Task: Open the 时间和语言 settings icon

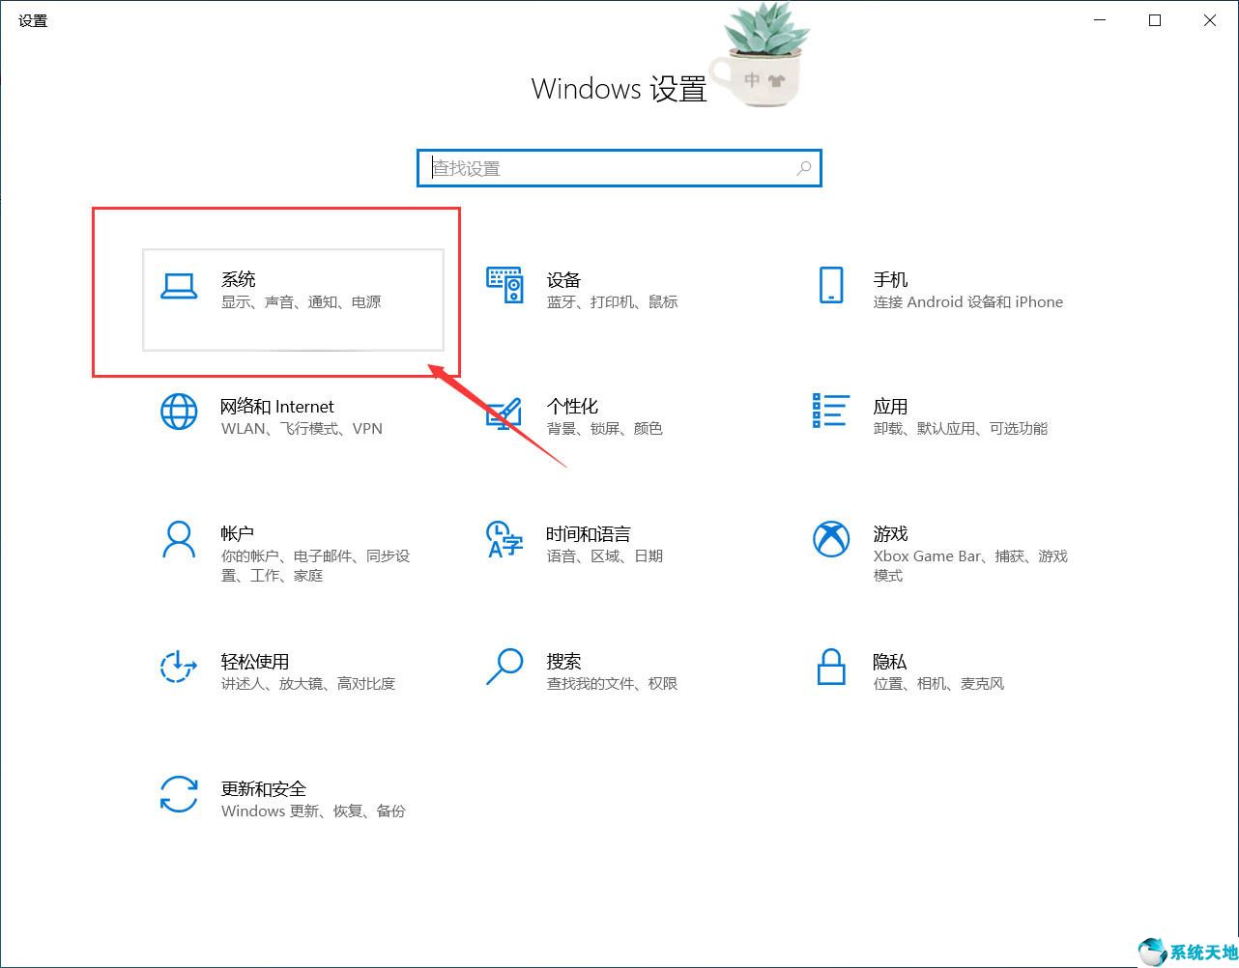Action: coord(504,541)
